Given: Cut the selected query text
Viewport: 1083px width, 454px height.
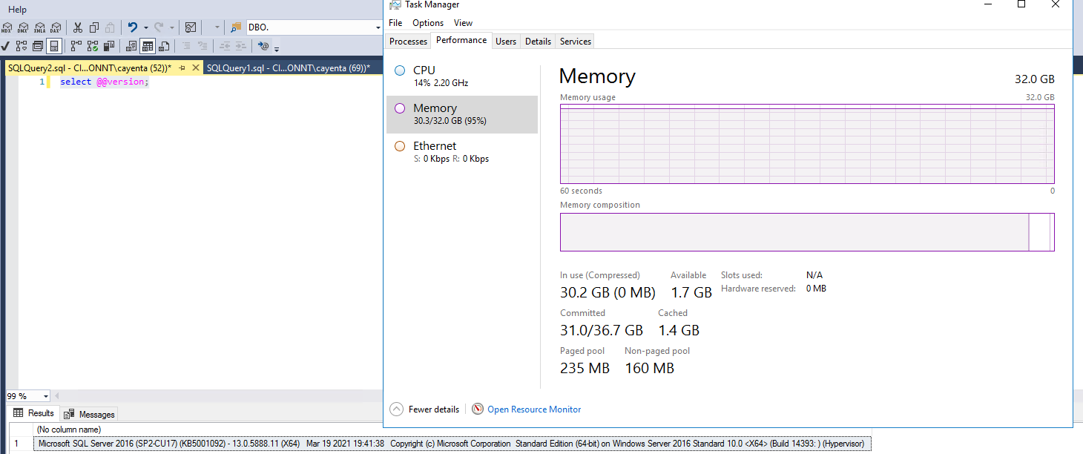Looking at the screenshot, I should coord(78,27).
